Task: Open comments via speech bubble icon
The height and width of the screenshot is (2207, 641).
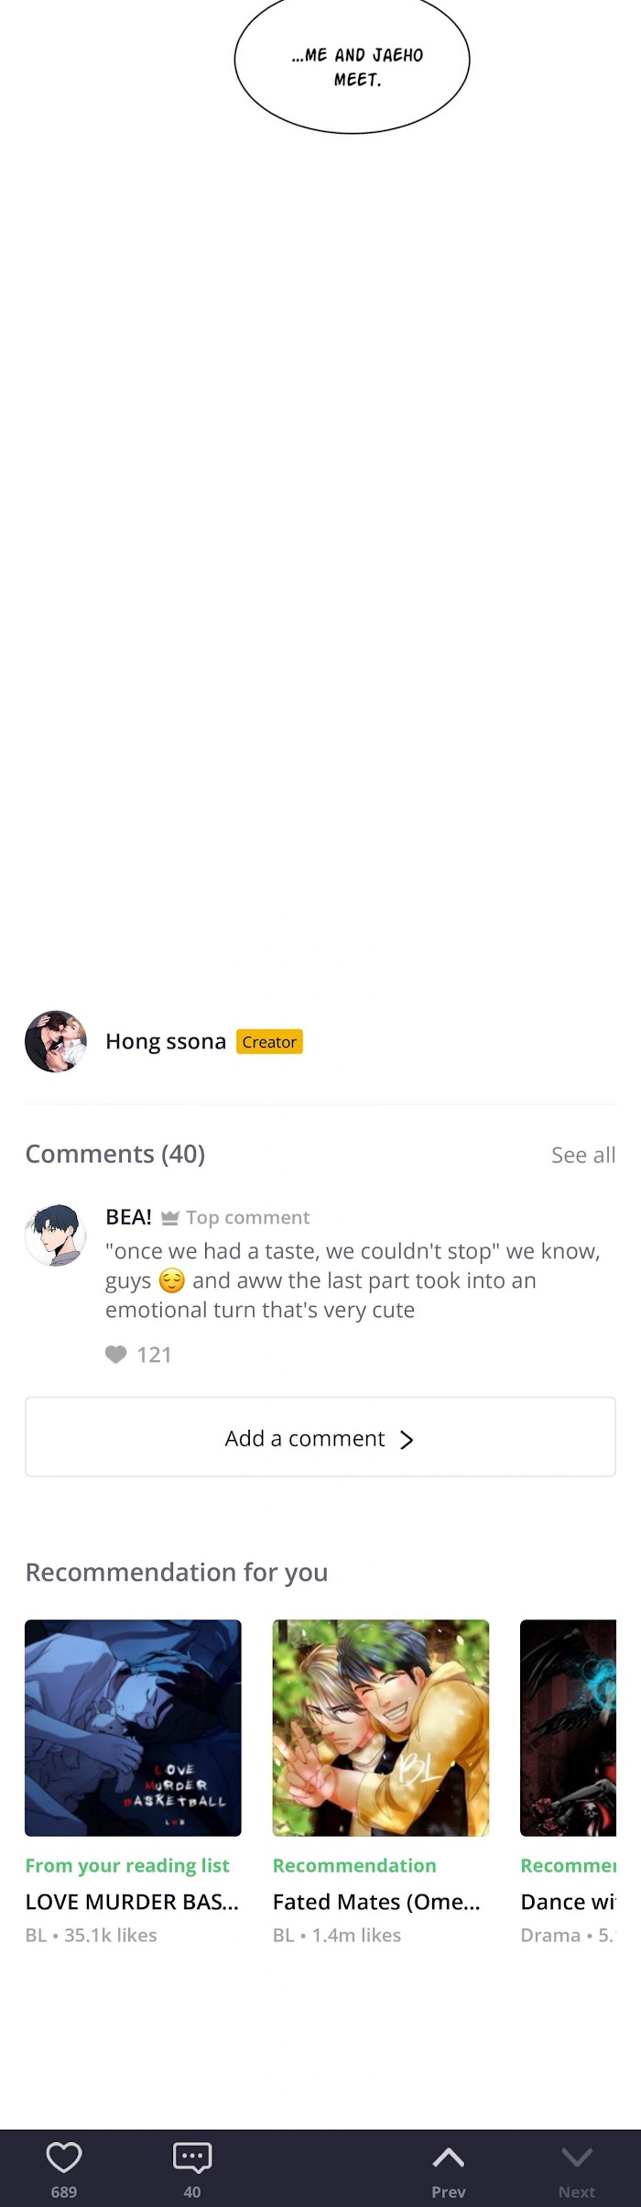Action: pos(192,2158)
